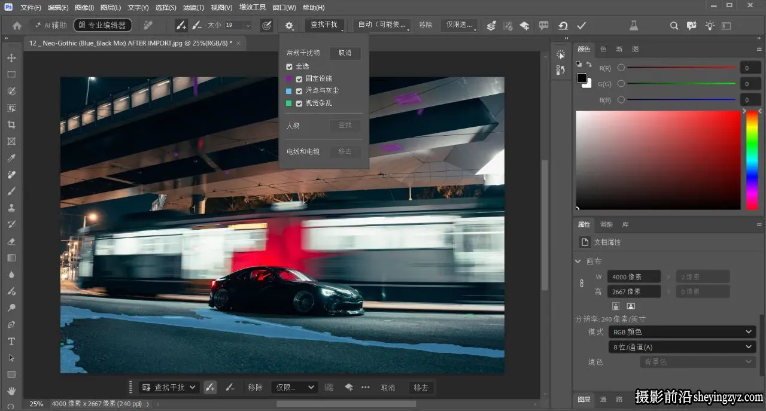The height and width of the screenshot is (411, 766).
Task: Open the brush size 19 dropdown
Action: 247,26
